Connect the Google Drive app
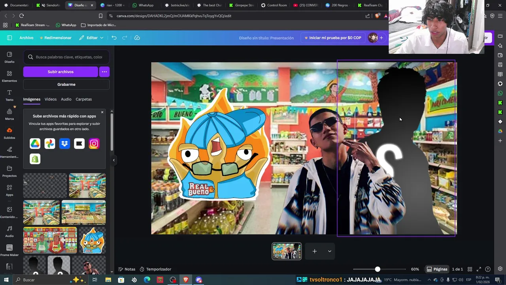The width and height of the screenshot is (506, 285). tap(35, 144)
